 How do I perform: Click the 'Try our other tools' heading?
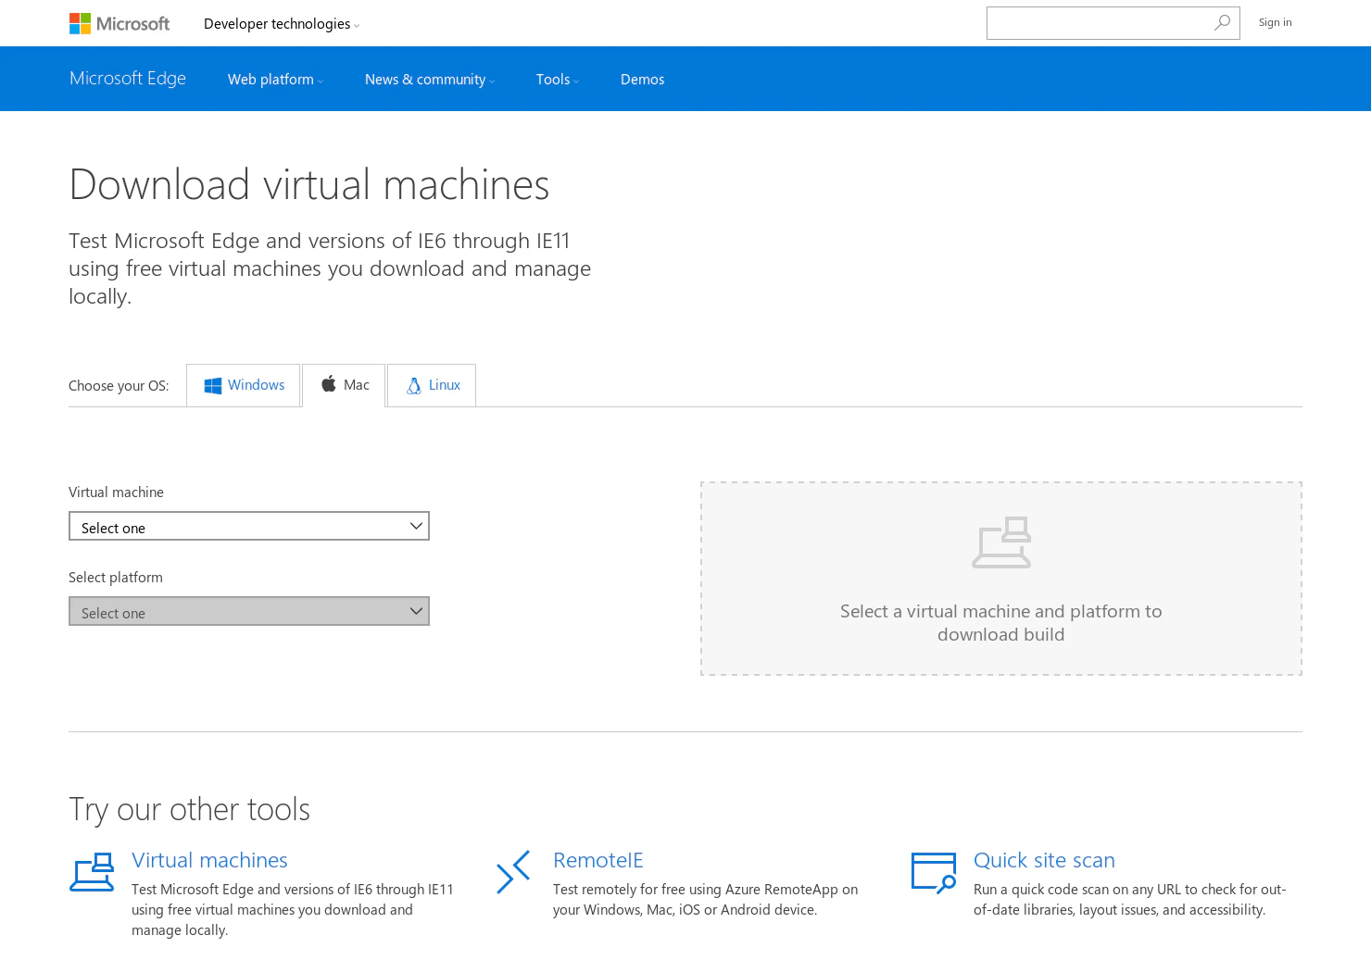click(190, 809)
